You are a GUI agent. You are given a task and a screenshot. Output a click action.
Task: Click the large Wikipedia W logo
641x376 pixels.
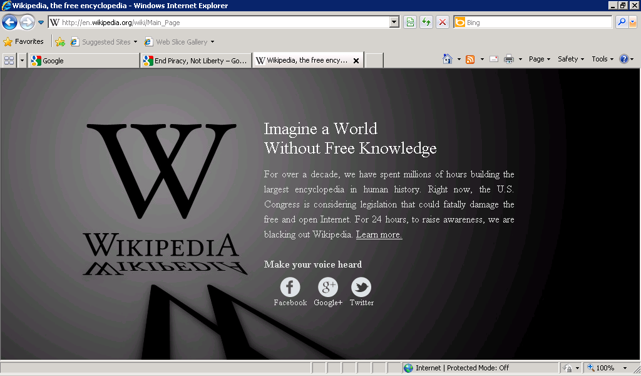[x=162, y=170]
